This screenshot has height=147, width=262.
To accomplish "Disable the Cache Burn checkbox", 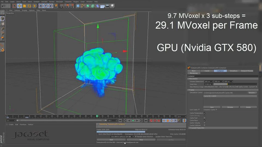I will [204, 120].
